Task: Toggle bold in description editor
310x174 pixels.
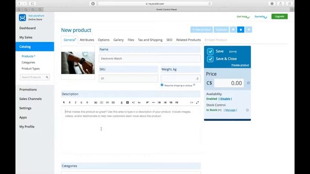Action: (70, 102)
